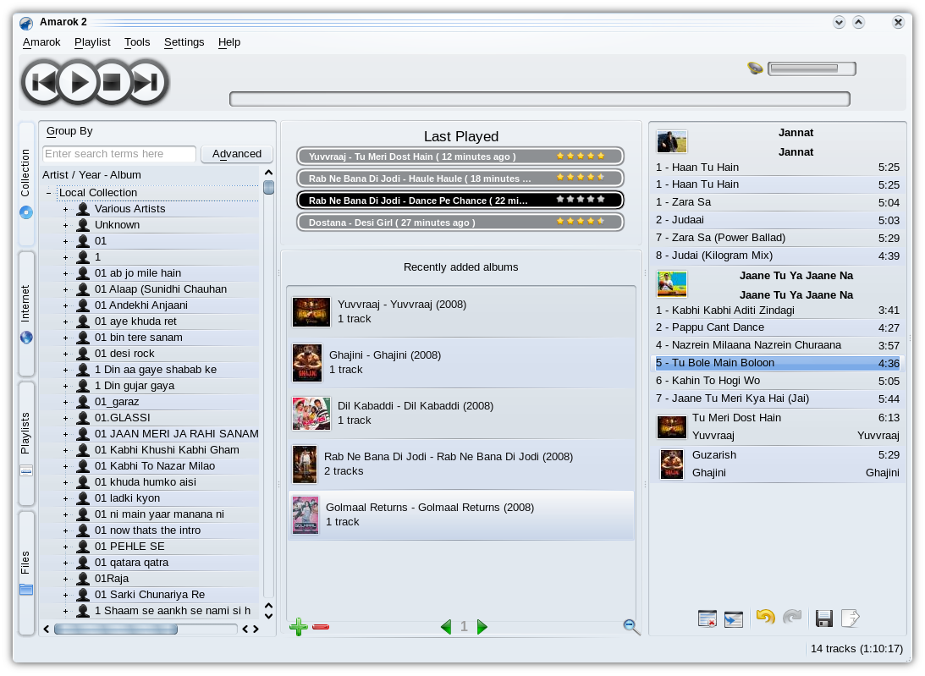Click the green plus add icon

point(298,627)
